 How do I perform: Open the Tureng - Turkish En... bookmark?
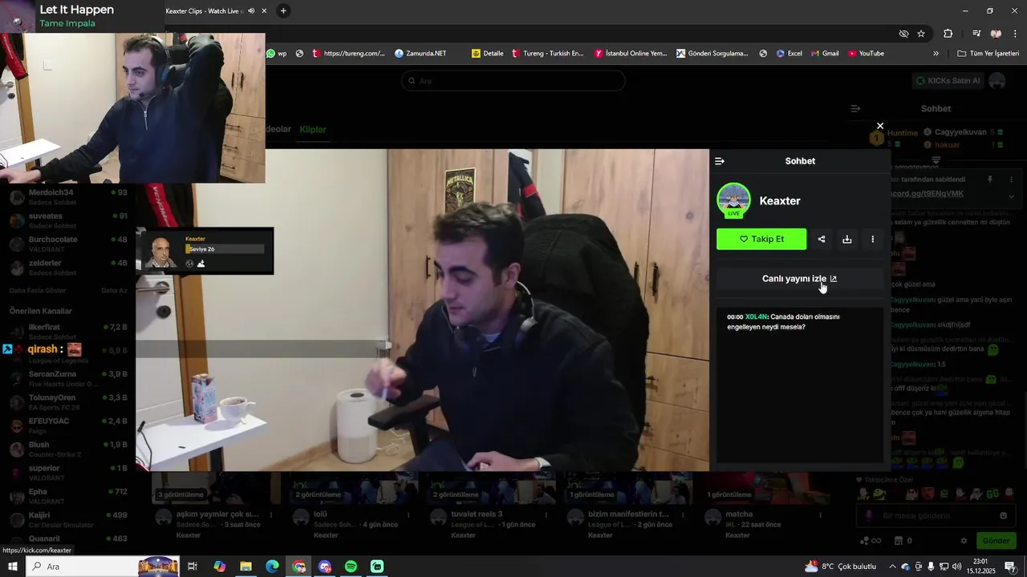click(547, 54)
